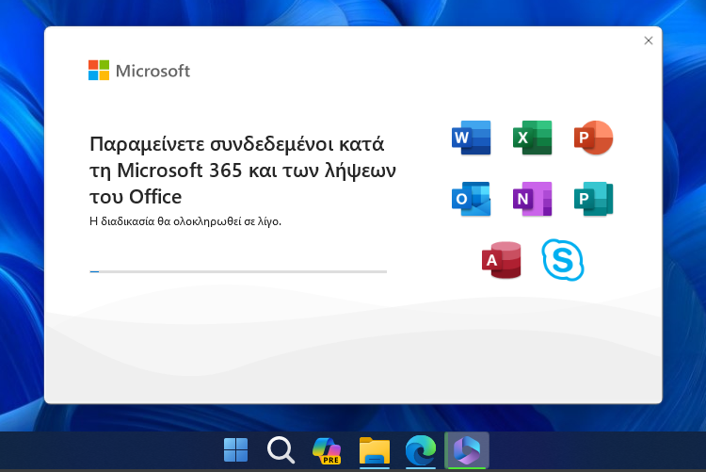Click the Skype app icon

point(563,260)
